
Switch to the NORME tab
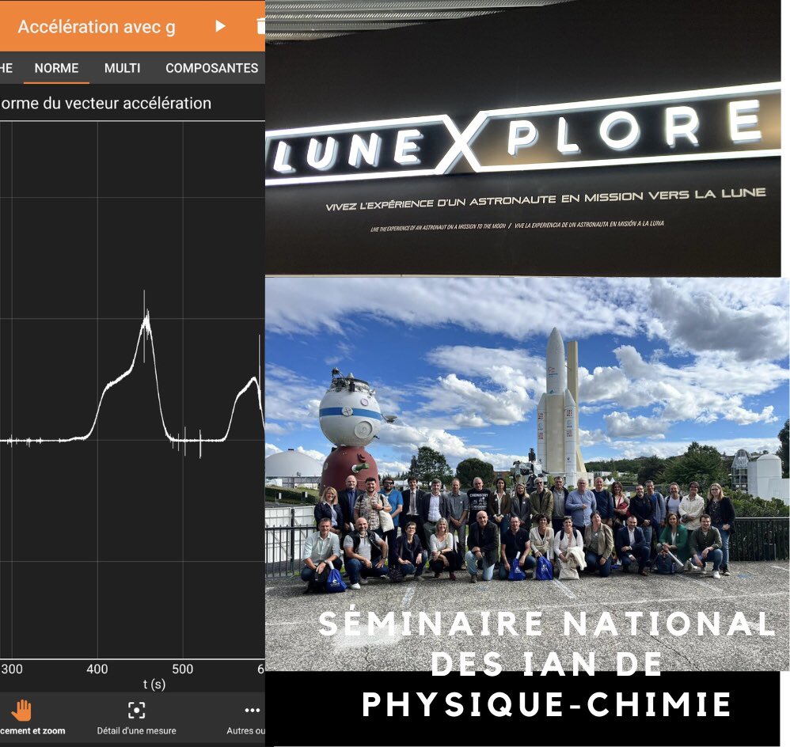click(55, 69)
